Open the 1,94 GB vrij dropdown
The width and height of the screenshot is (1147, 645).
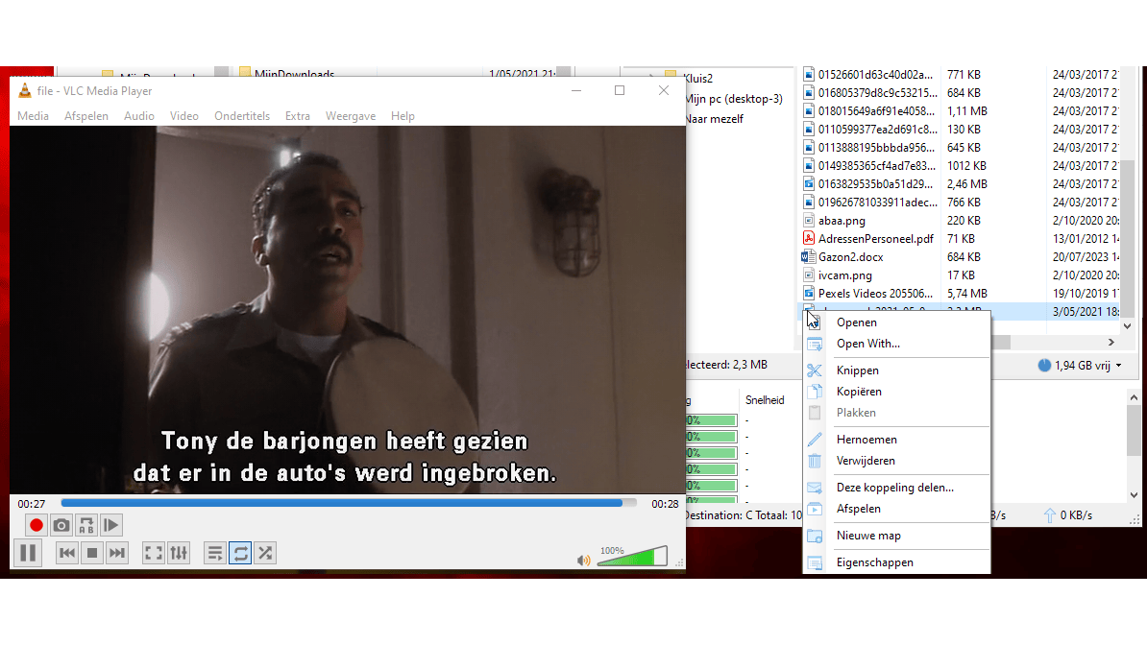click(1081, 366)
